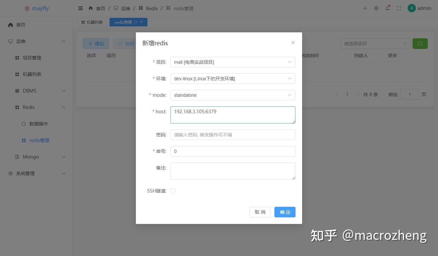The height and width of the screenshot is (256, 438).
Task: Click the 取消 cancel button
Action: [x=260, y=212]
